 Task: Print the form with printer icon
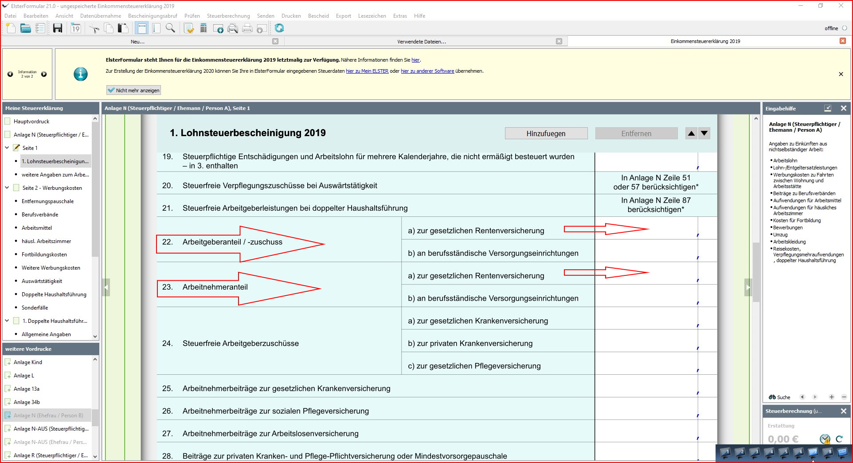[x=247, y=28]
